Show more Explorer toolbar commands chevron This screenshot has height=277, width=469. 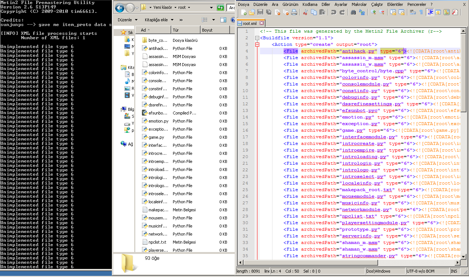(181, 20)
